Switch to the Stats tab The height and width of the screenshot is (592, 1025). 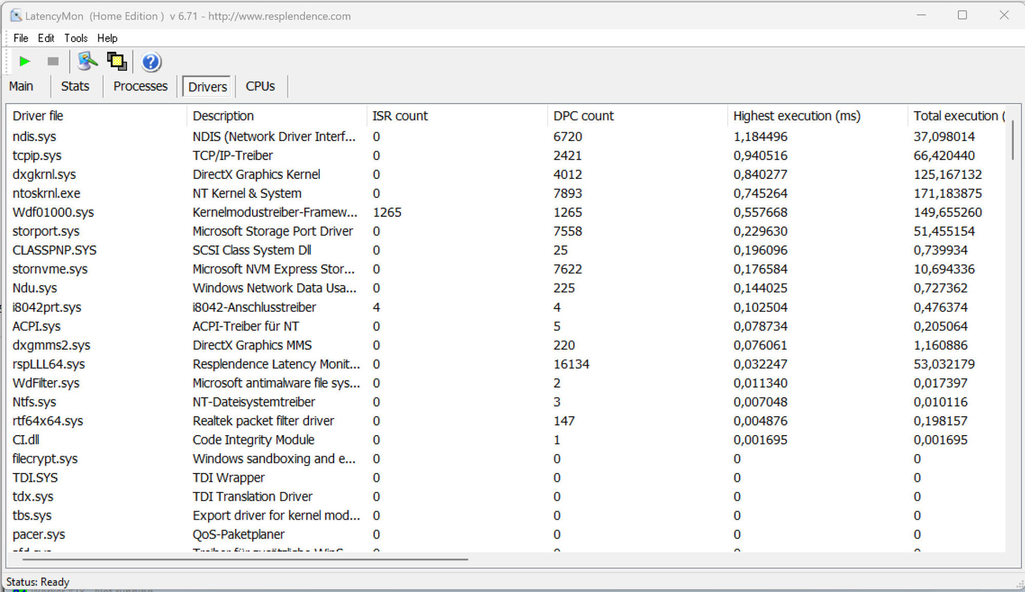coord(75,86)
